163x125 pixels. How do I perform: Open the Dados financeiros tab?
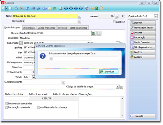tap(47, 28)
